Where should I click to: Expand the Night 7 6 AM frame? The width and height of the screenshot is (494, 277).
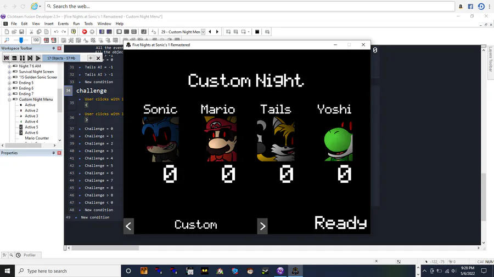coord(9,66)
